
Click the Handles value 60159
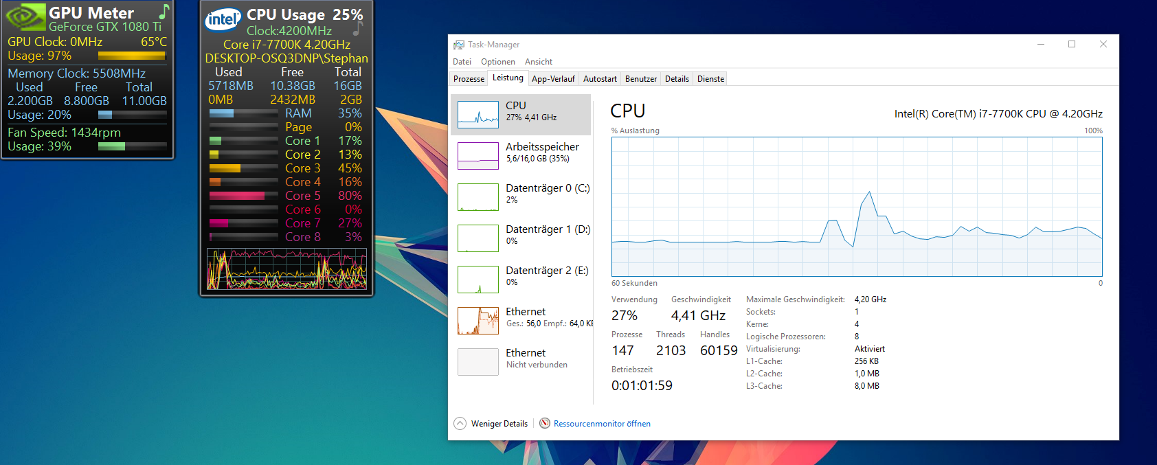[719, 350]
